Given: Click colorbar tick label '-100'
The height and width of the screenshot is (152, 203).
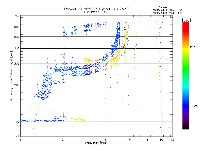Looking at the screenshot, I should point(193,106).
